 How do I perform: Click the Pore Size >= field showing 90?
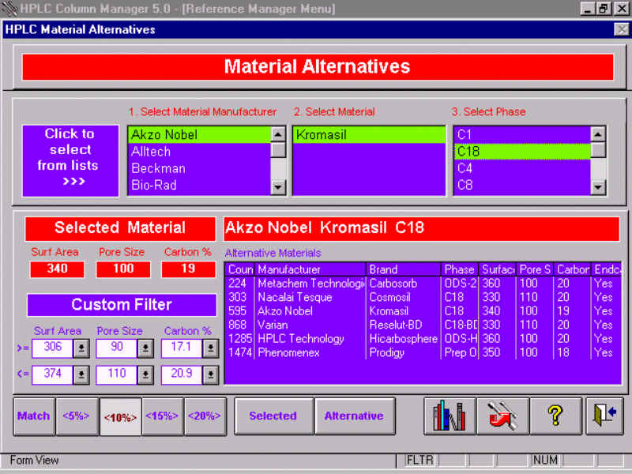(x=117, y=348)
